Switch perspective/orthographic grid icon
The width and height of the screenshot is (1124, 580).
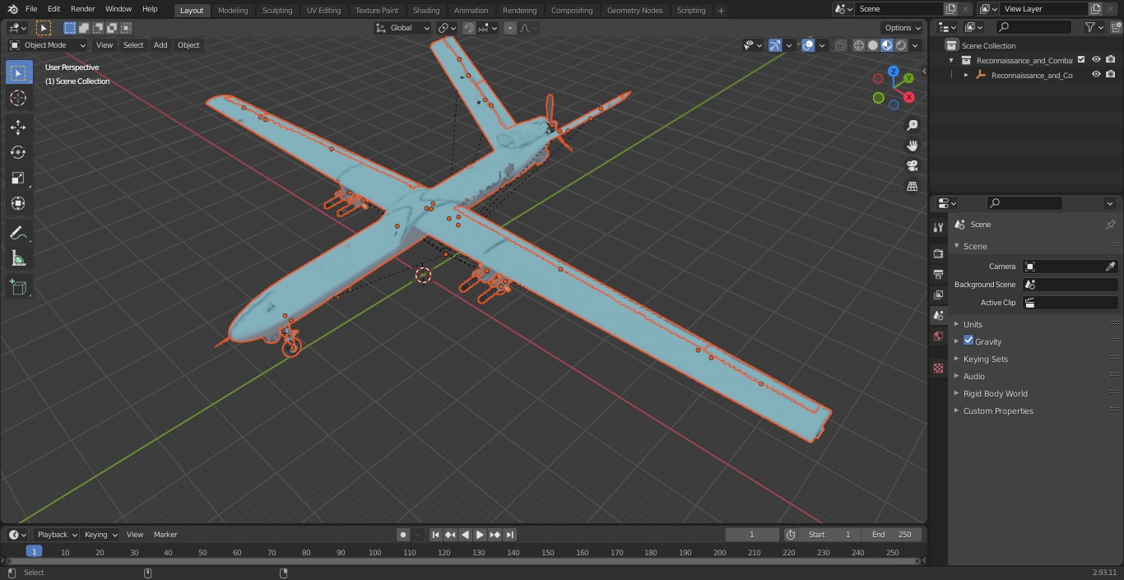coord(912,187)
